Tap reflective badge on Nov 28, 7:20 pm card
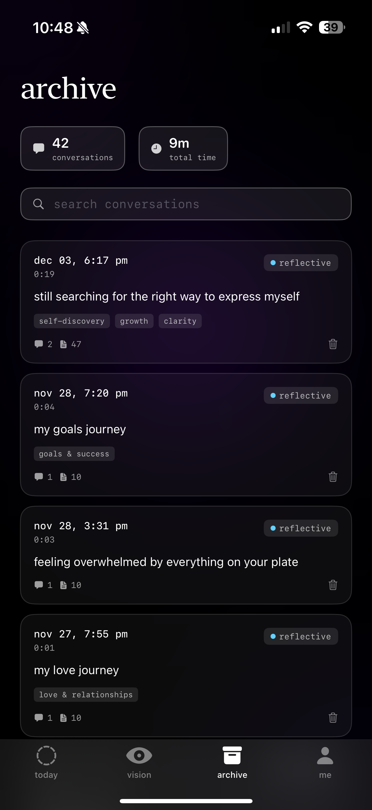The image size is (372, 810). [300, 395]
